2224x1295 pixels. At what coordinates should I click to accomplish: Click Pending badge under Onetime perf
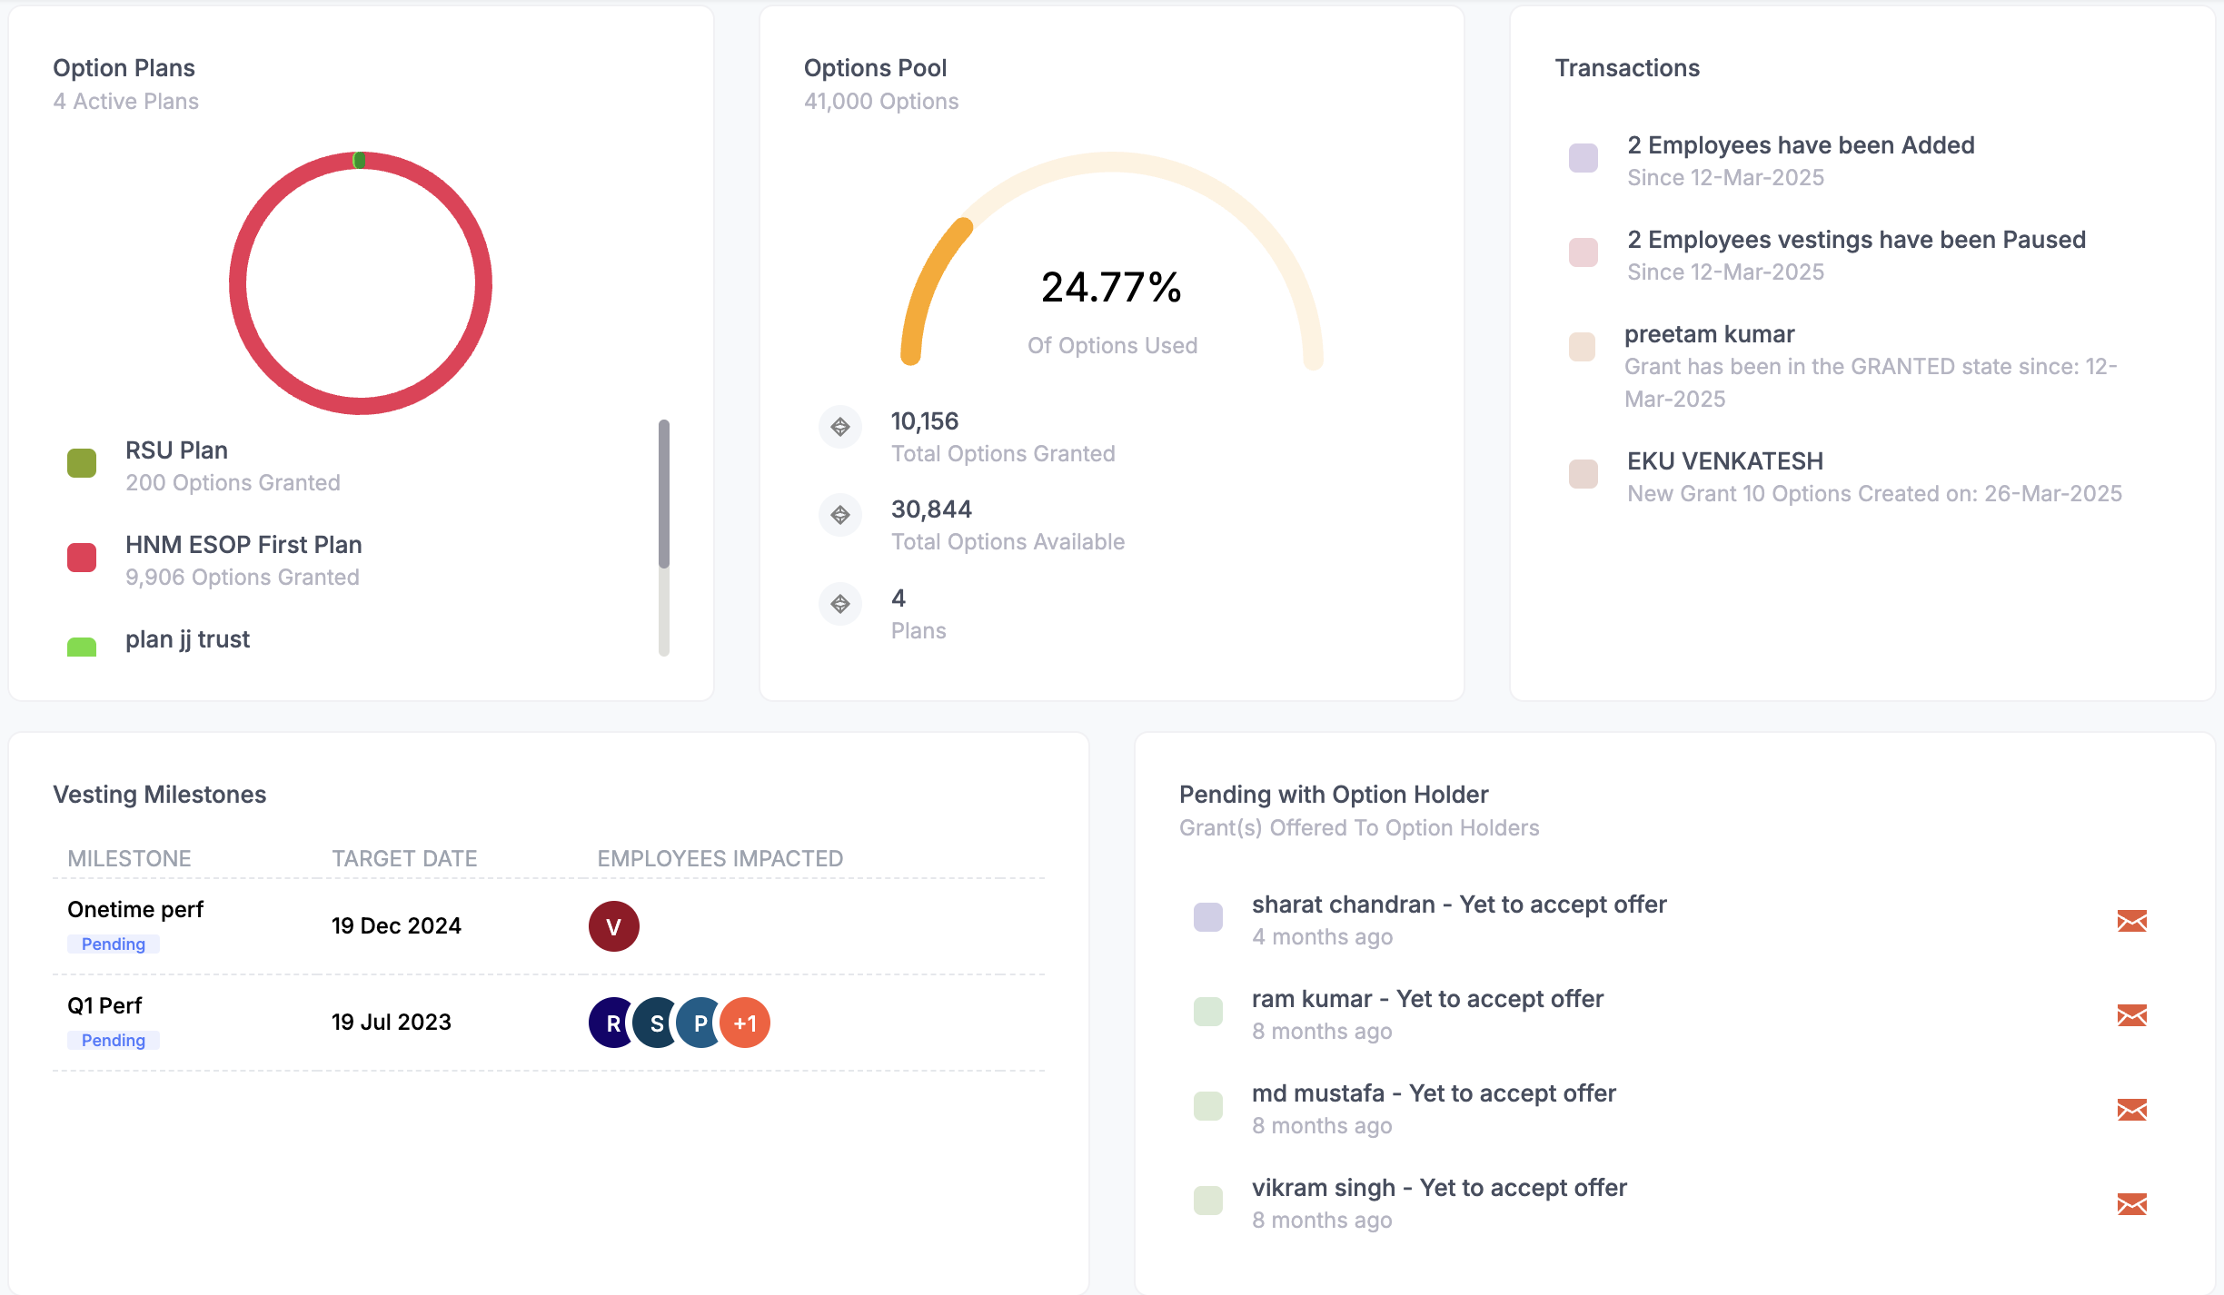(114, 944)
